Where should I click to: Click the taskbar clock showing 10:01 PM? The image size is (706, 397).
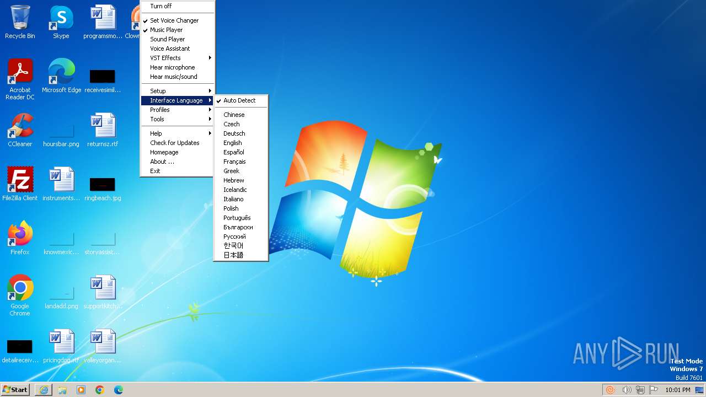pyautogui.click(x=677, y=390)
